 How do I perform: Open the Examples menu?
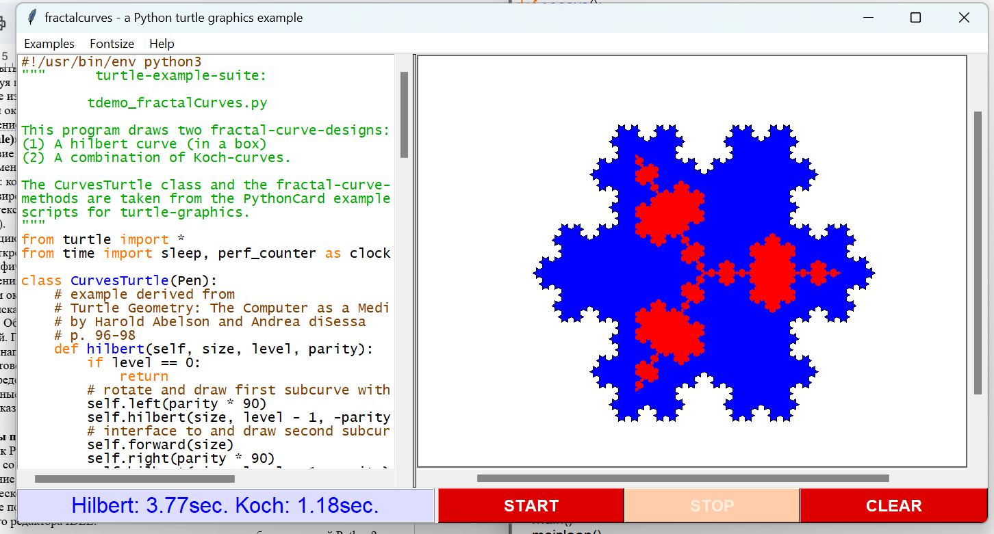[x=49, y=44]
